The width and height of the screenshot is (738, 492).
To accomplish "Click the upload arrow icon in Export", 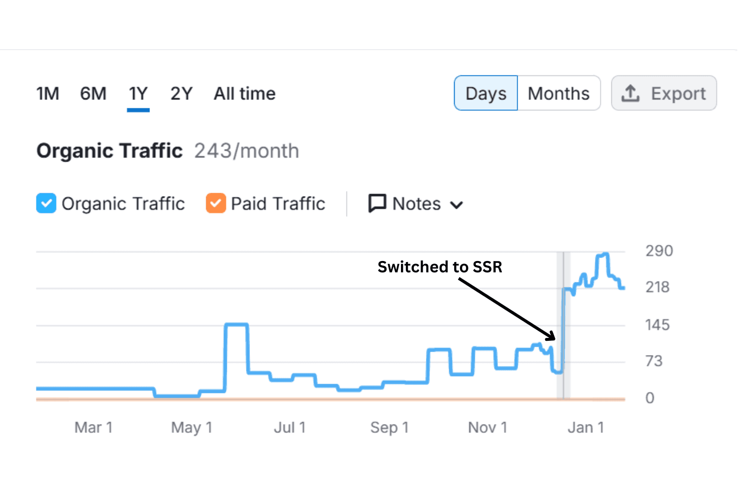I will [x=630, y=93].
